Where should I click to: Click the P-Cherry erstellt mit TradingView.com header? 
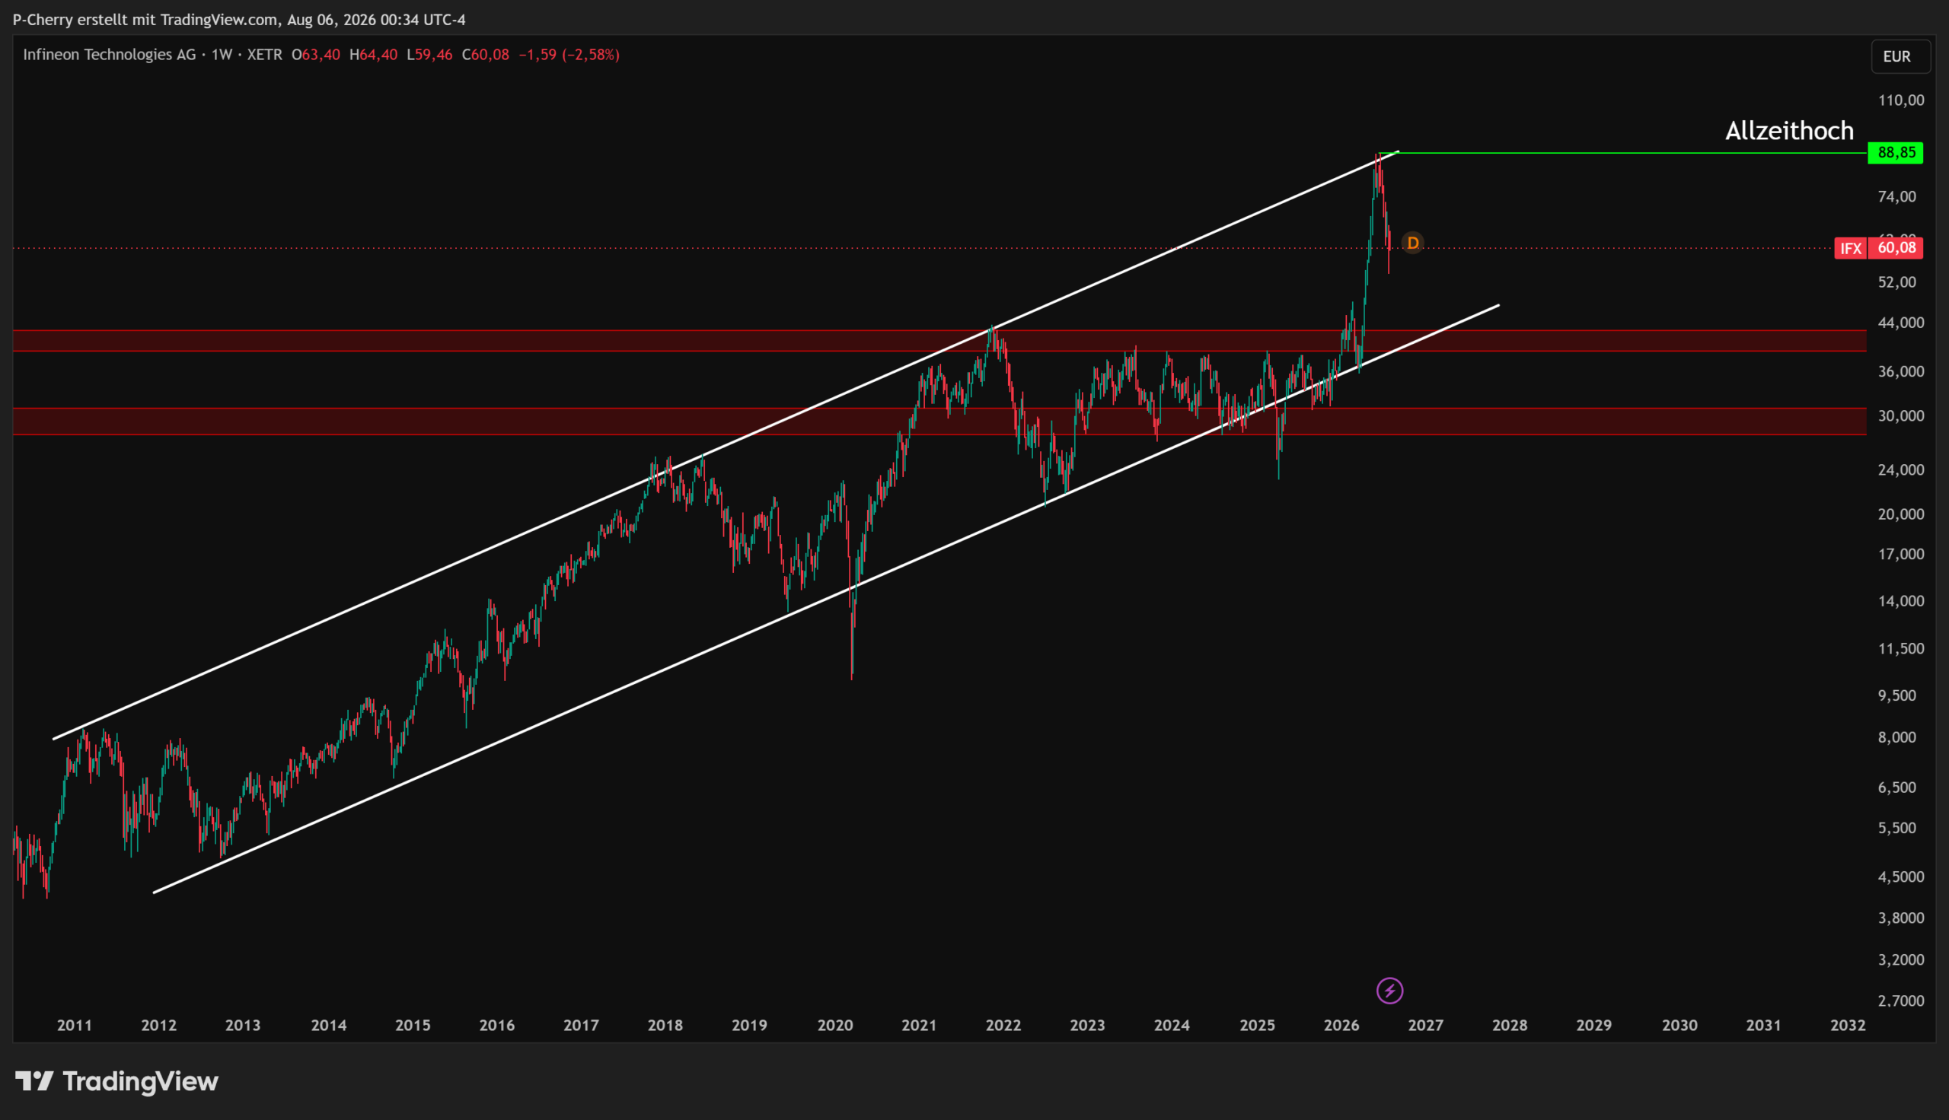tap(239, 19)
